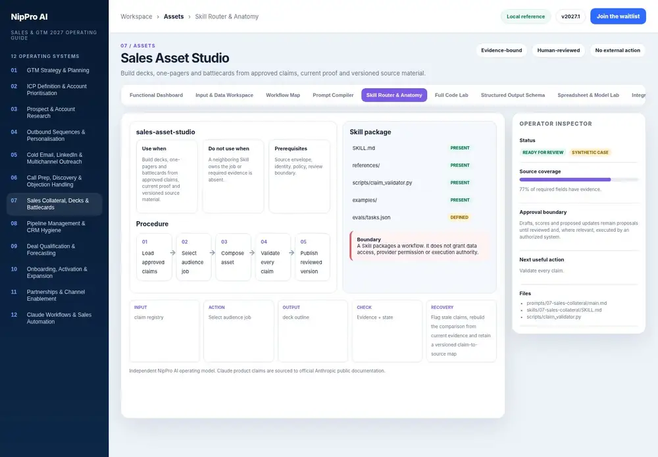The height and width of the screenshot is (457, 658).
Task: Switch to Input & Data Workspace tab
Action: pyautogui.click(x=224, y=95)
